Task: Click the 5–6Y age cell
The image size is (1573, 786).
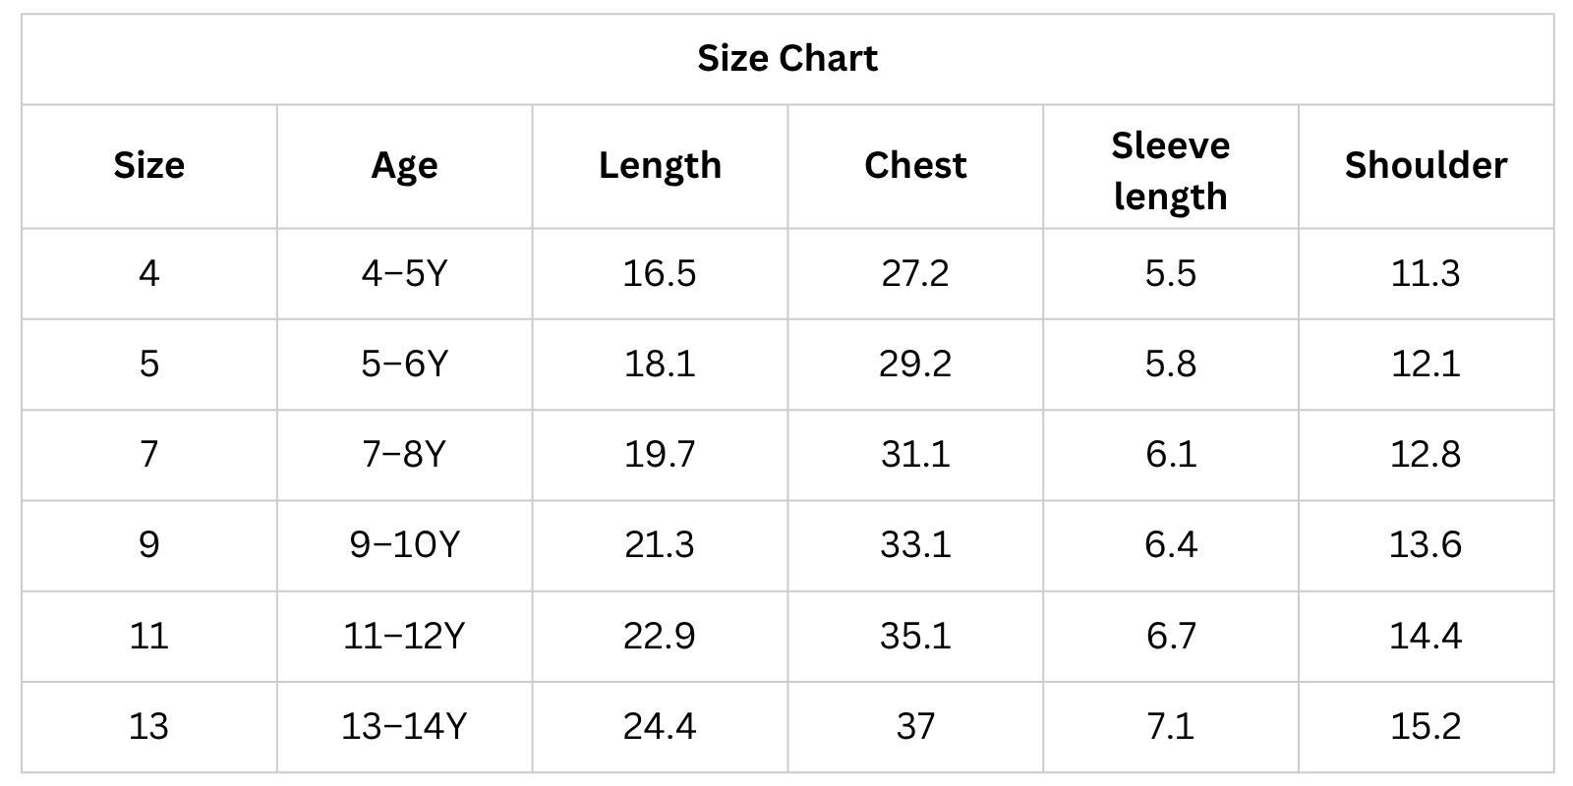Action: point(404,364)
